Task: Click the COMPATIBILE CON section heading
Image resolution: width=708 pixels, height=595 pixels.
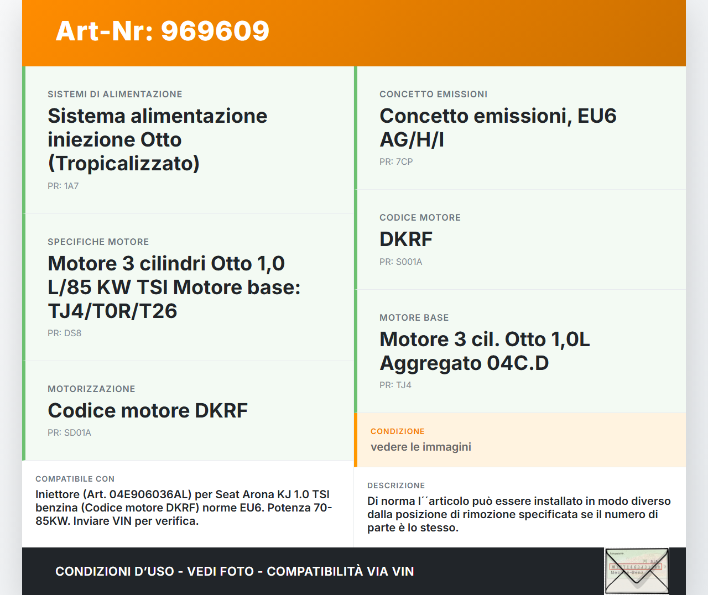Action: (x=75, y=478)
